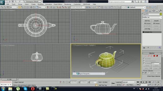
Task: Click the search binoculars icon
Action: coord(132,2)
